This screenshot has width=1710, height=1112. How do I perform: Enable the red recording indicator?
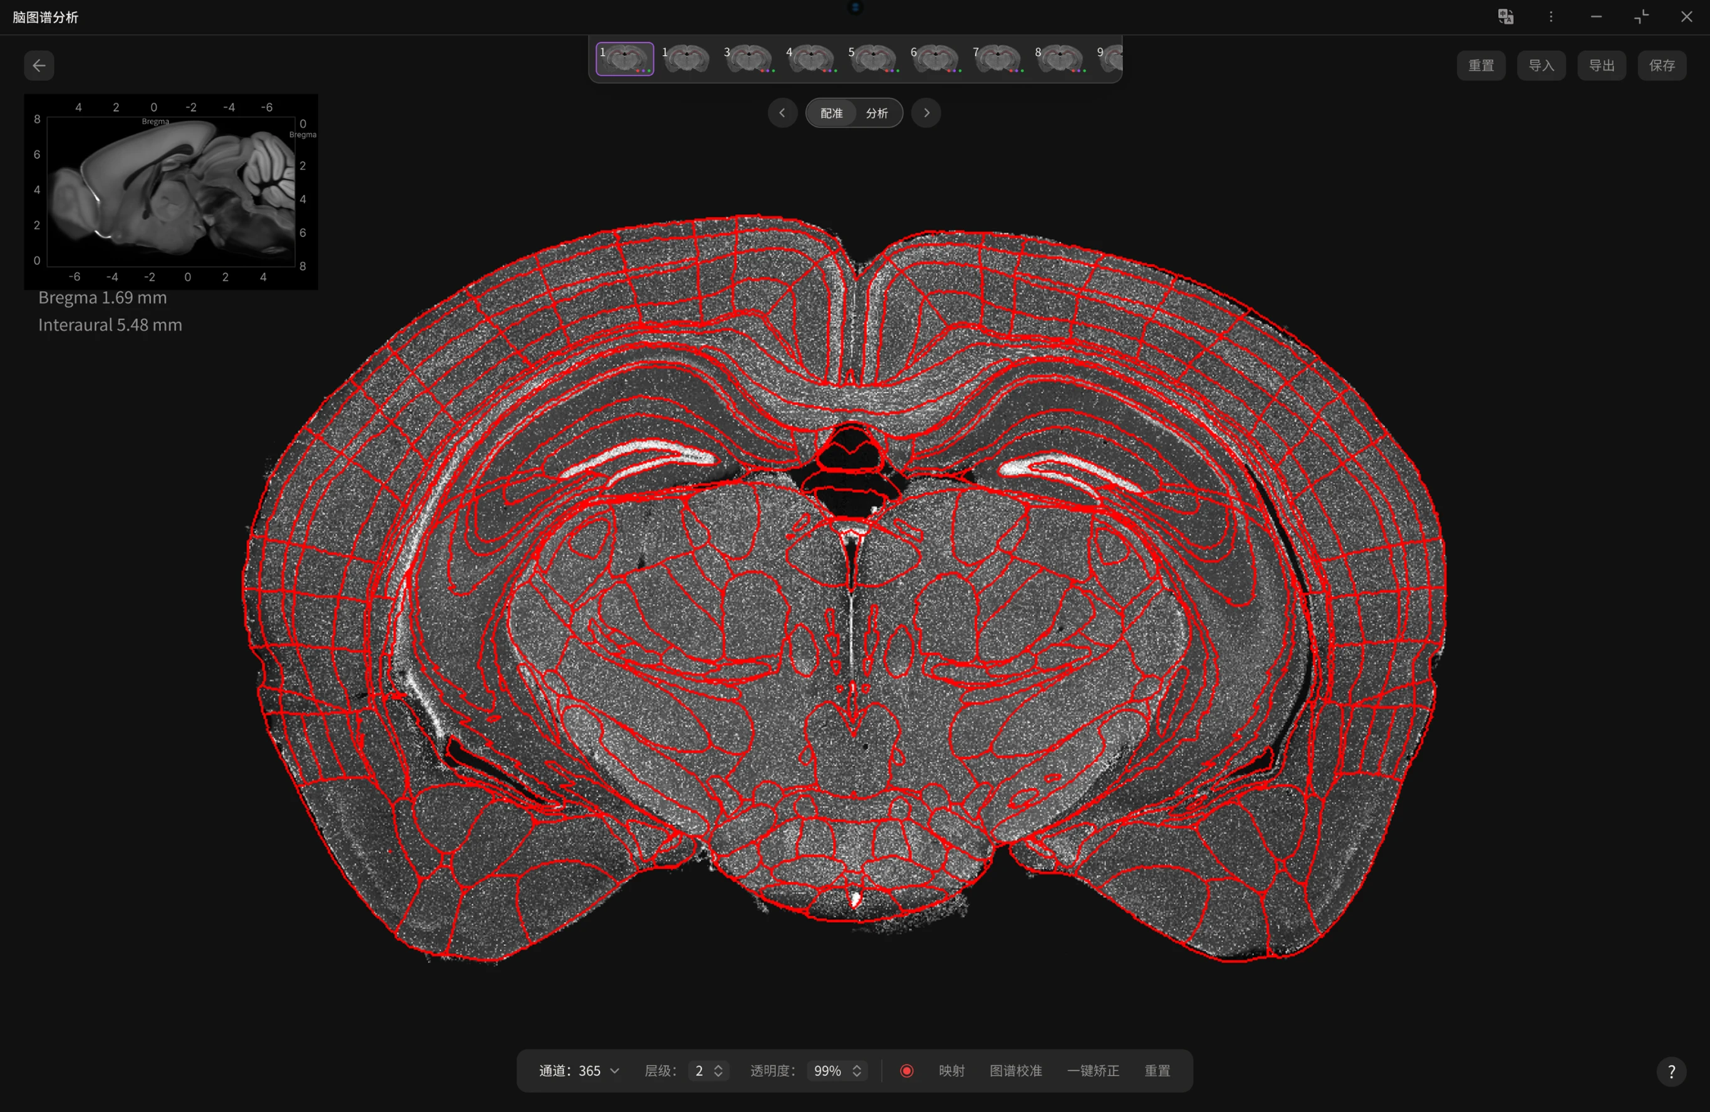click(907, 1070)
